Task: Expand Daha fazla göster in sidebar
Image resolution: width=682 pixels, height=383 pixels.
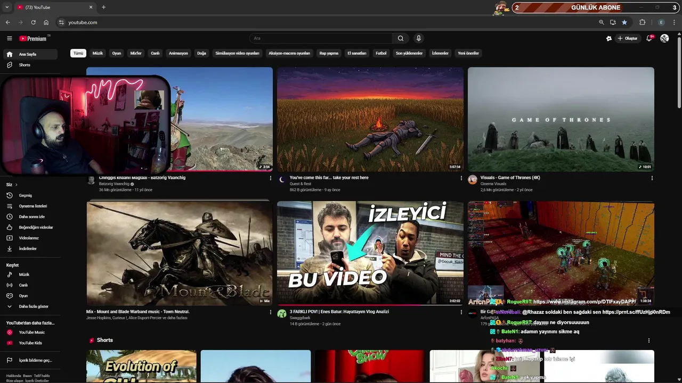Action: click(30, 306)
